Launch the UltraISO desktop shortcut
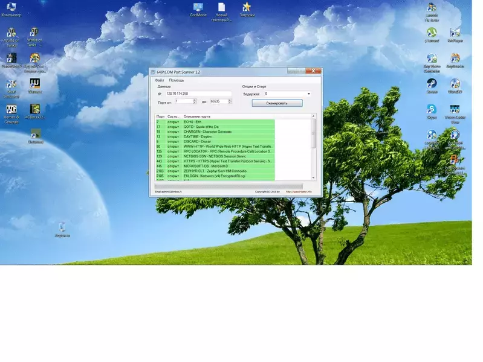The height and width of the screenshot is (362, 483). click(455, 86)
